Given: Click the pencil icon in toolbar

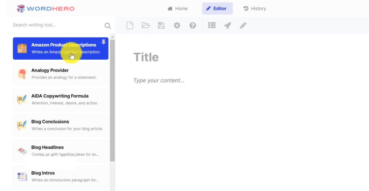Looking at the screenshot, I should click(243, 26).
